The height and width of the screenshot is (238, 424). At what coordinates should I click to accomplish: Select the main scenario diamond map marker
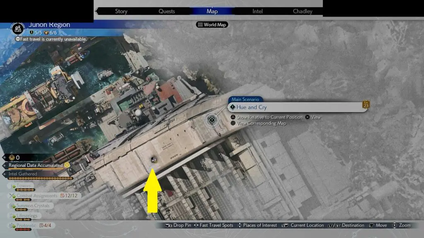[x=212, y=120]
